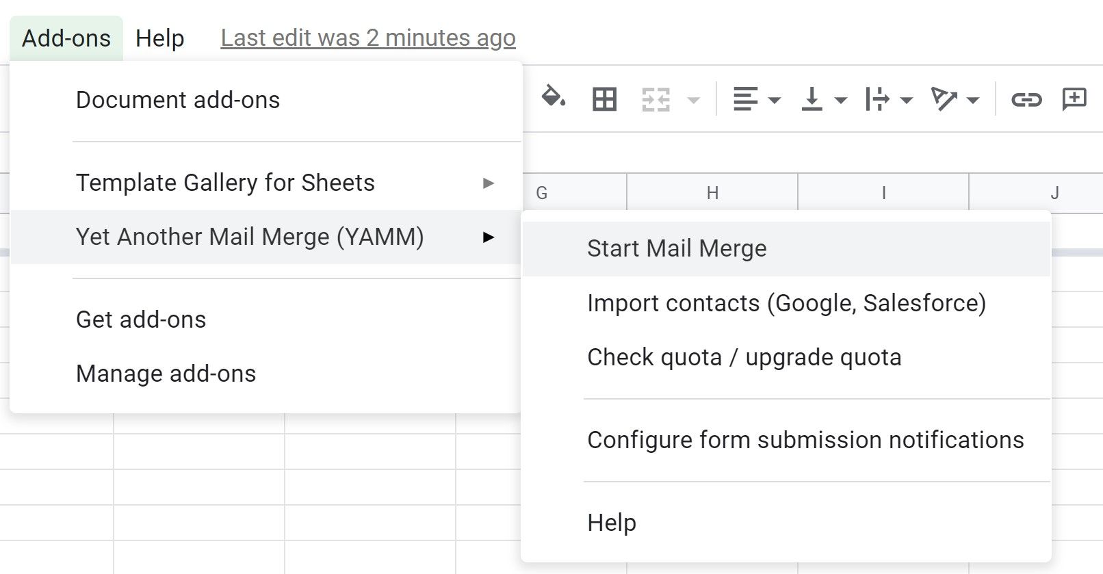Select cell column header H

point(712,192)
